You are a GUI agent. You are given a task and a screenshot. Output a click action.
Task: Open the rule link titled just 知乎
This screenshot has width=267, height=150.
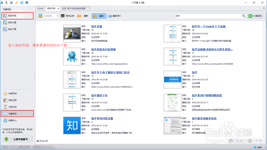point(194,72)
